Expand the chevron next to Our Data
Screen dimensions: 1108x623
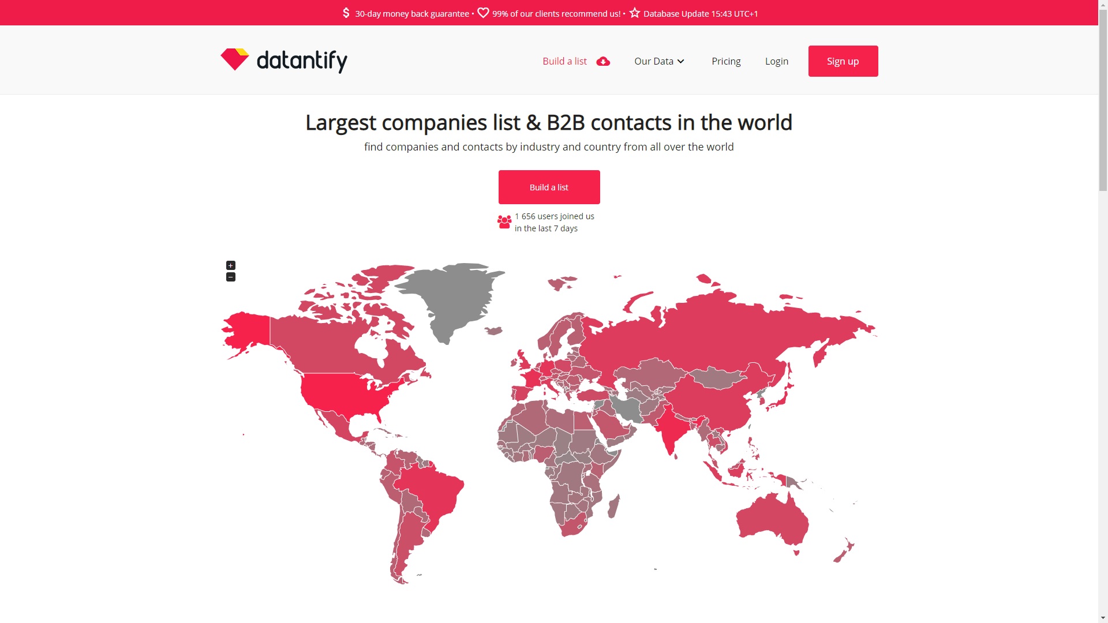(681, 61)
